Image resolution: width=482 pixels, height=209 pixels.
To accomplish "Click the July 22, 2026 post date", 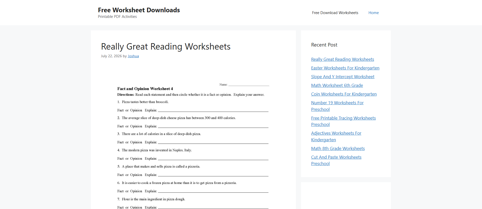I will [x=111, y=56].
